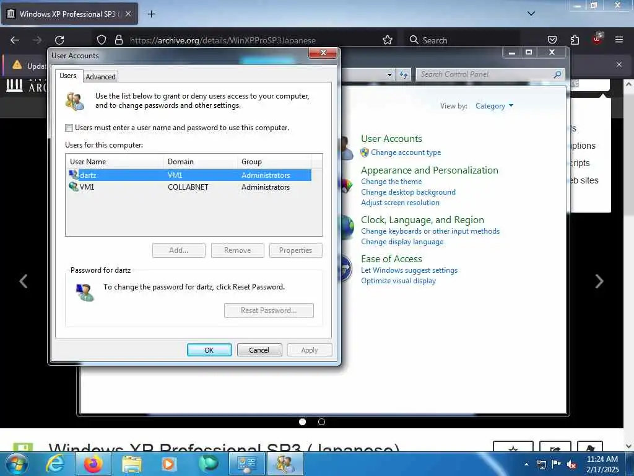Refresh the Control Panel address bar

pyautogui.click(x=404, y=74)
